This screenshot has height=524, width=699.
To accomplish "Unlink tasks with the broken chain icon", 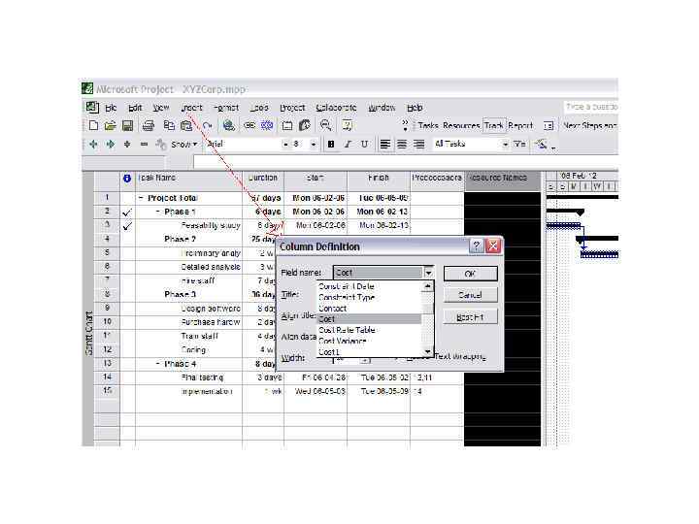I will 267,125.
